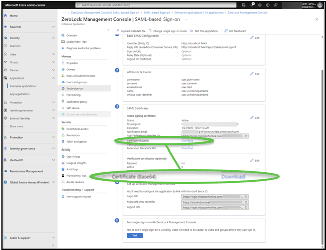Copy the Logout URL value
326x250 pixels.
pyautogui.click(x=246, y=207)
